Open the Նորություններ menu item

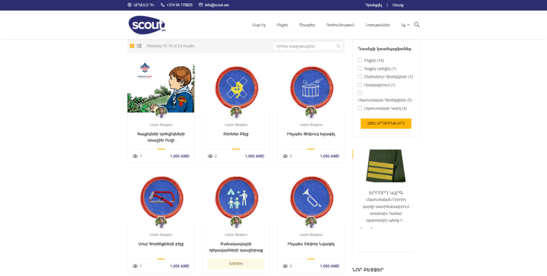point(378,25)
